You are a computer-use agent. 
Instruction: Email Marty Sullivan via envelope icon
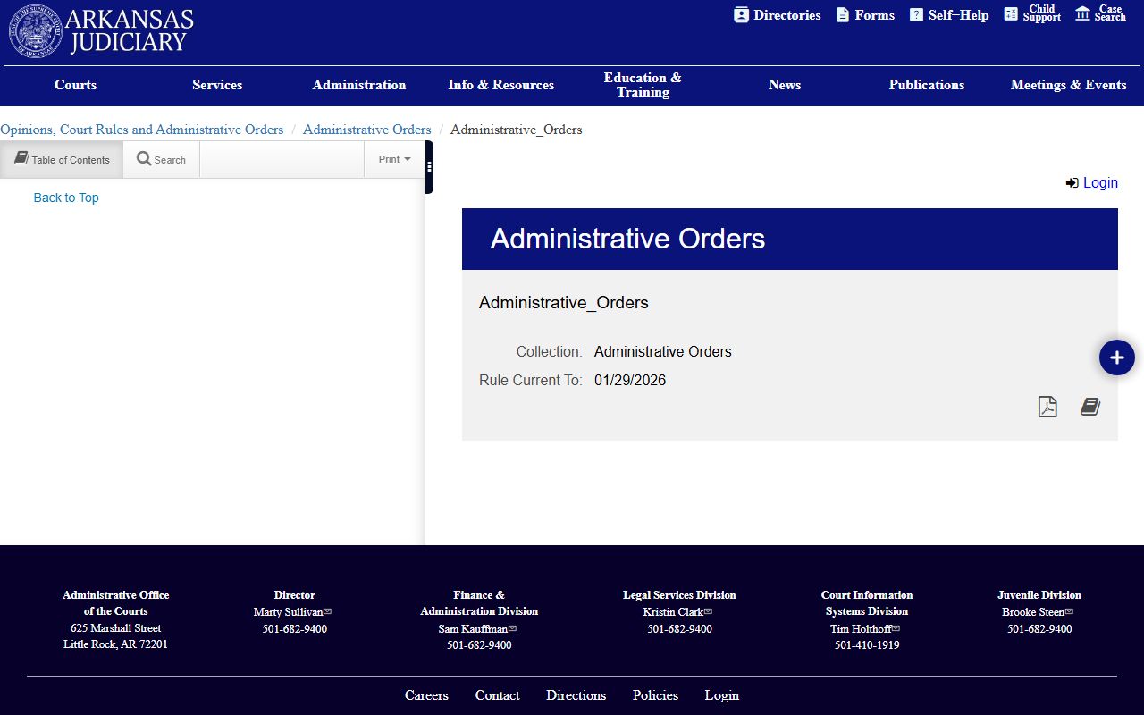(x=327, y=612)
